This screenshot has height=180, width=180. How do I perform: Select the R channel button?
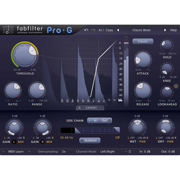point(43,142)
